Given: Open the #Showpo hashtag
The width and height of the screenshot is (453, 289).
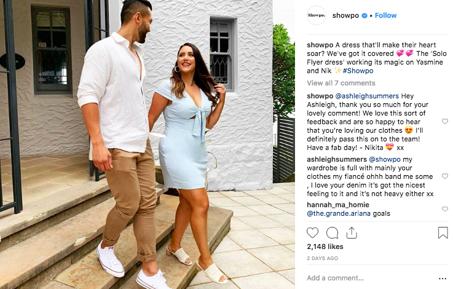Looking at the screenshot, I should tap(358, 71).
